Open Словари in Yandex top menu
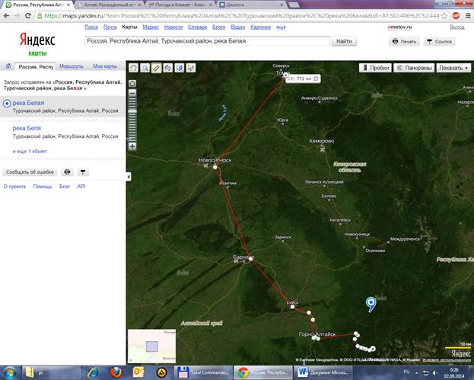 click(x=197, y=27)
